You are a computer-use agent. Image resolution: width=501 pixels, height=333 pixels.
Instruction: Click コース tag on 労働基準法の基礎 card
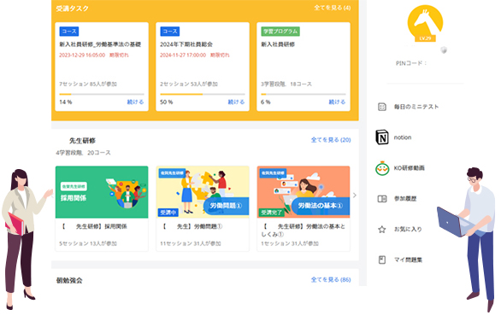point(69,32)
